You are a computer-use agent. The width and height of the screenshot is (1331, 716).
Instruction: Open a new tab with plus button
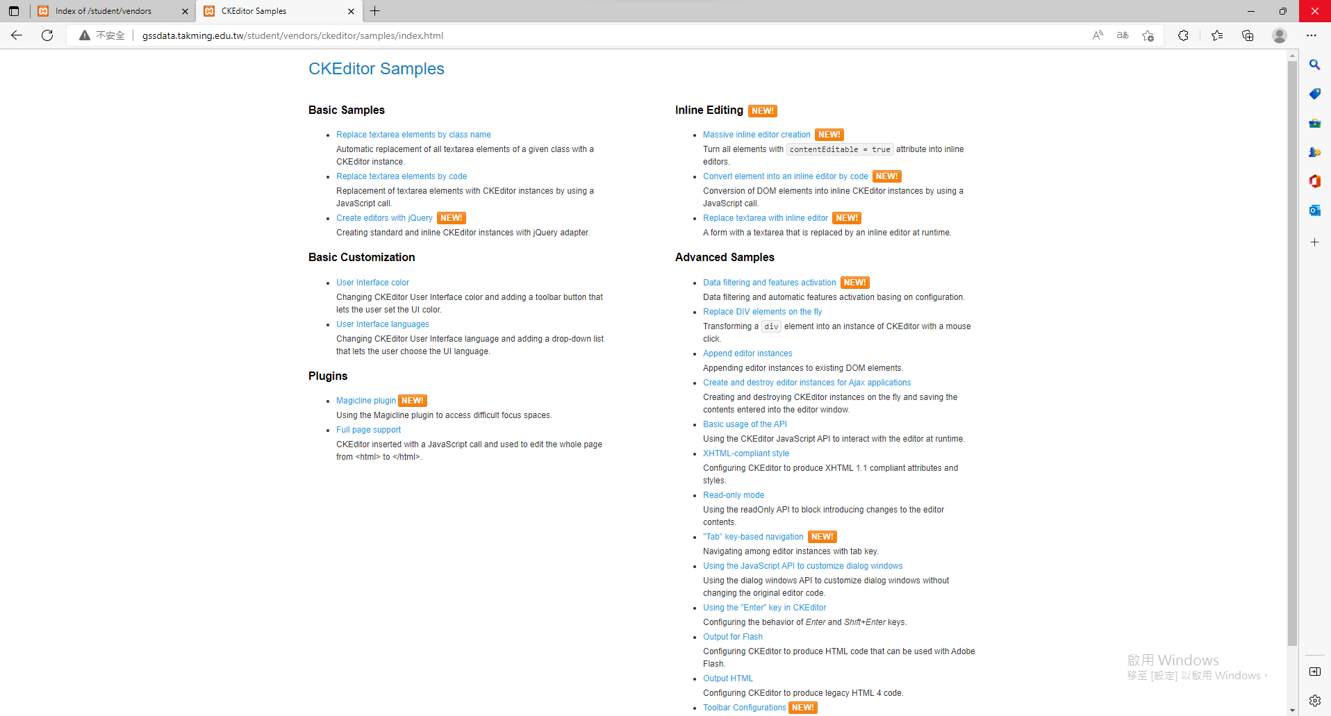point(375,11)
